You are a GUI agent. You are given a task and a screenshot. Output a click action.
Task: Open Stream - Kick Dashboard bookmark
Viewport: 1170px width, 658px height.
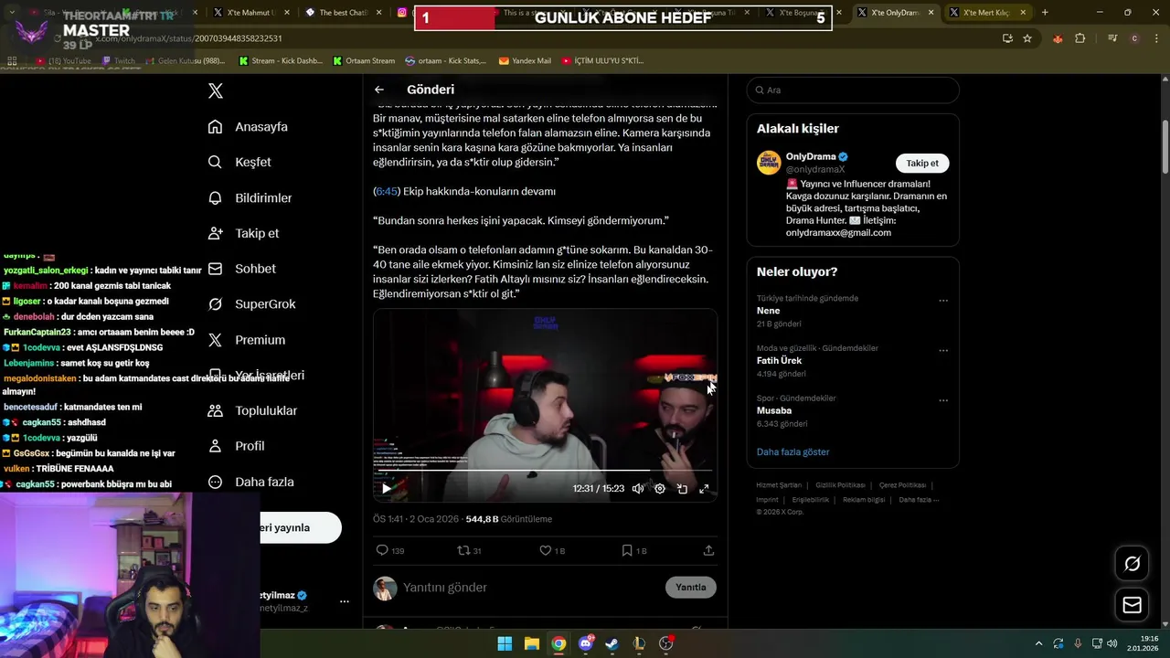tap(281, 61)
